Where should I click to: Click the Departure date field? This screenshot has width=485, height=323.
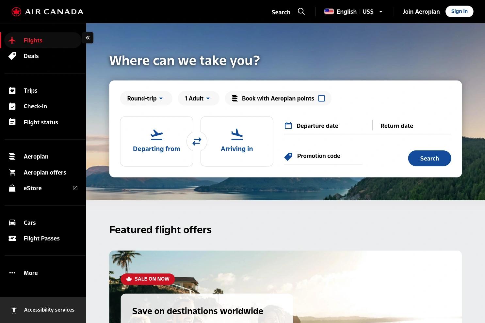328,126
